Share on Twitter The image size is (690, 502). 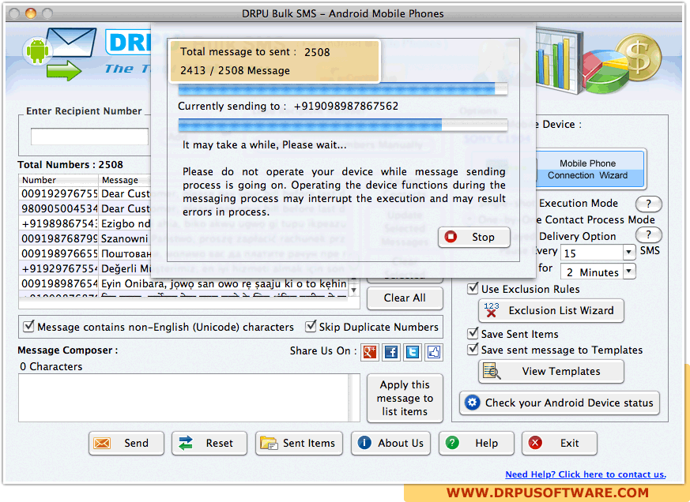point(413,352)
